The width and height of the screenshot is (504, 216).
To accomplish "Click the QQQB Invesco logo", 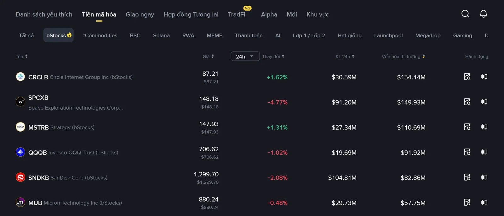I will [20, 152].
